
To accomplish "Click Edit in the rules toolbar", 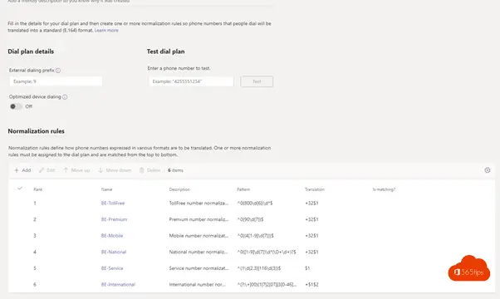I will 47,170.
